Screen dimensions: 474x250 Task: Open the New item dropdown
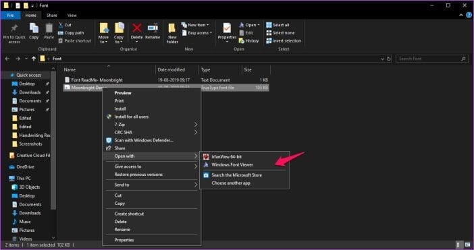coord(195,25)
